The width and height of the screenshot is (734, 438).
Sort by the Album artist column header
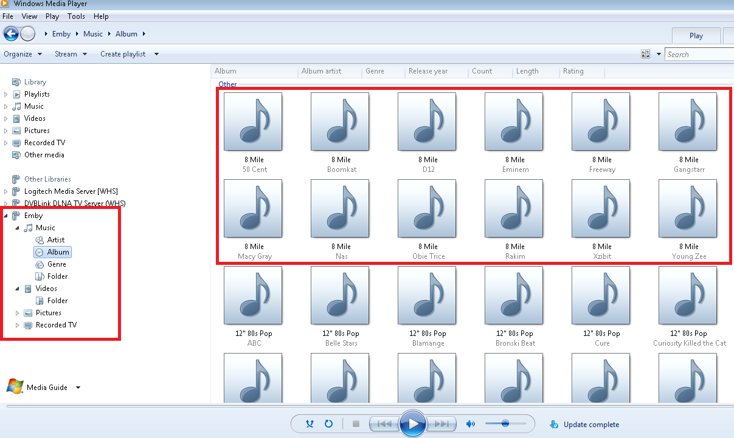[321, 71]
